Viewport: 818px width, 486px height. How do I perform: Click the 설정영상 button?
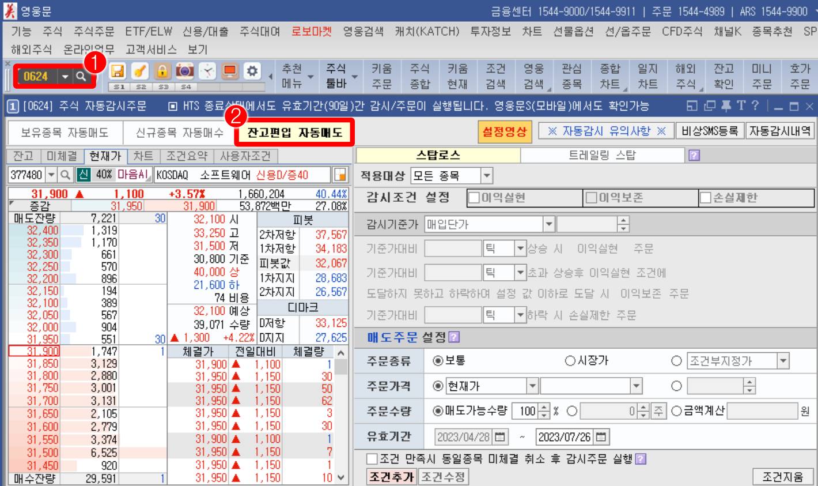coord(505,131)
